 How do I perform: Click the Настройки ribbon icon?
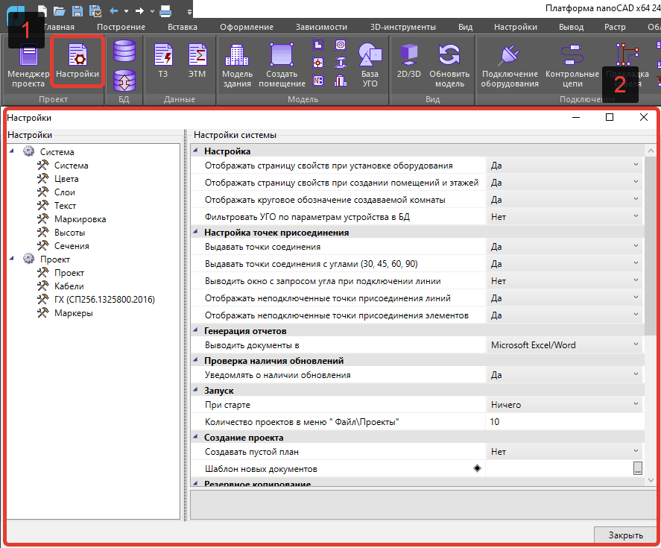tap(78, 64)
